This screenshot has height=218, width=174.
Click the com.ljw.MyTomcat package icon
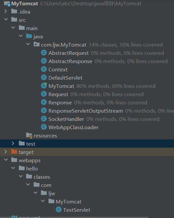pos(37,44)
